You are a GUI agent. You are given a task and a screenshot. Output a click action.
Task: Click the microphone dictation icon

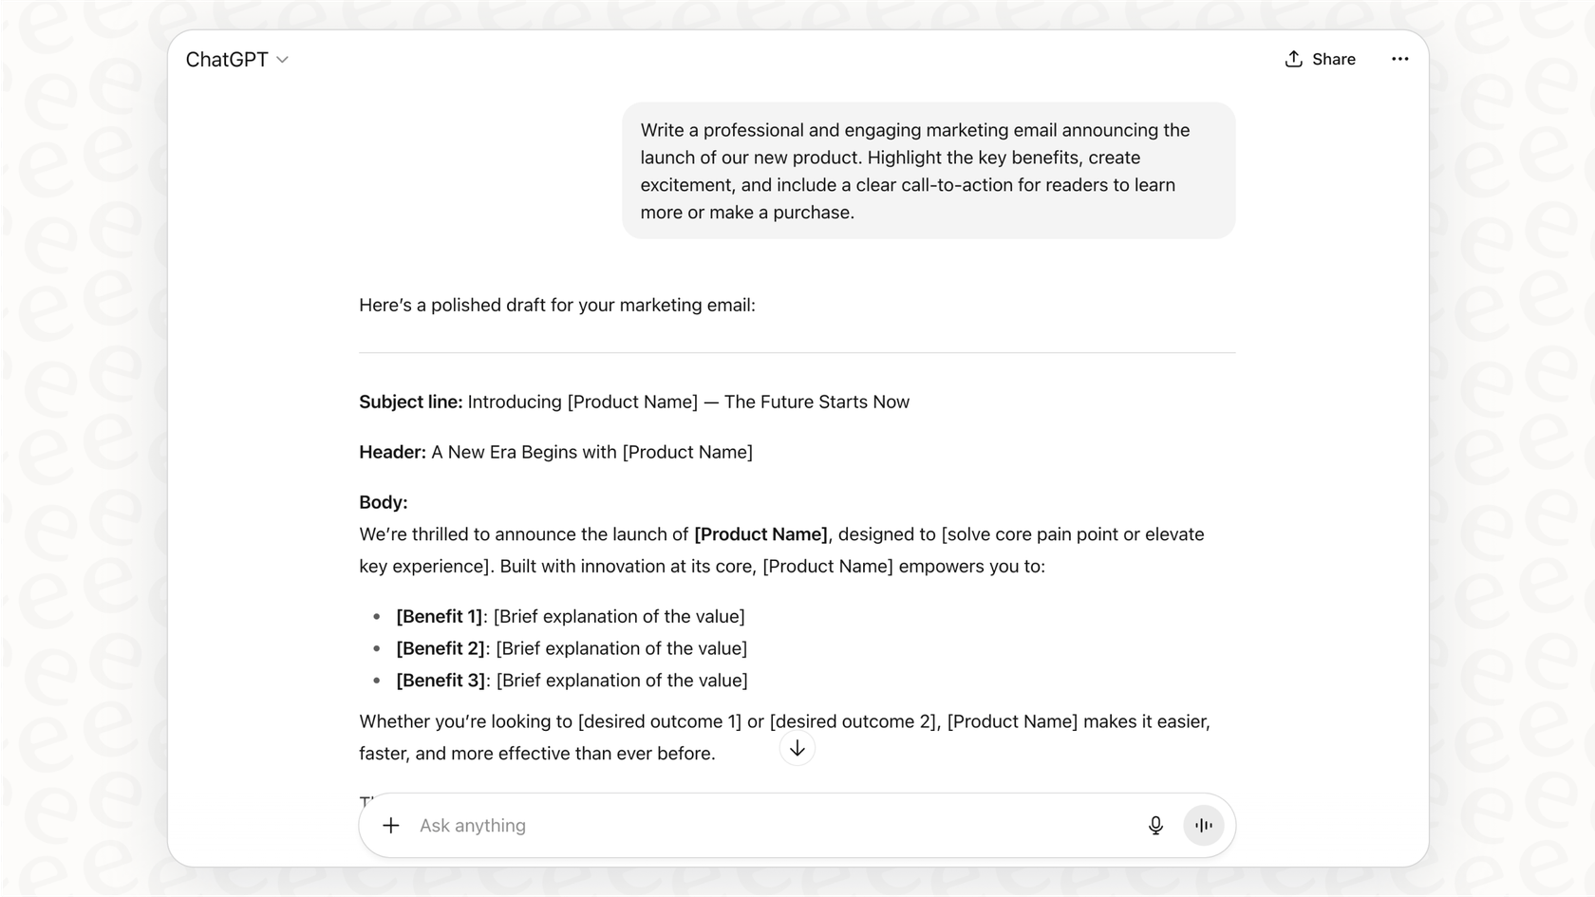pos(1155,826)
